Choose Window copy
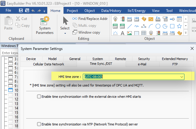The image size is (196, 129). (86, 32)
